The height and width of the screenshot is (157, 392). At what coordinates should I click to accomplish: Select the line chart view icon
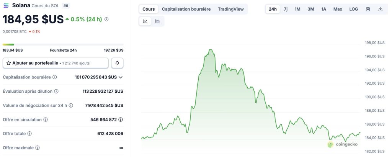pyautogui.click(x=145, y=21)
